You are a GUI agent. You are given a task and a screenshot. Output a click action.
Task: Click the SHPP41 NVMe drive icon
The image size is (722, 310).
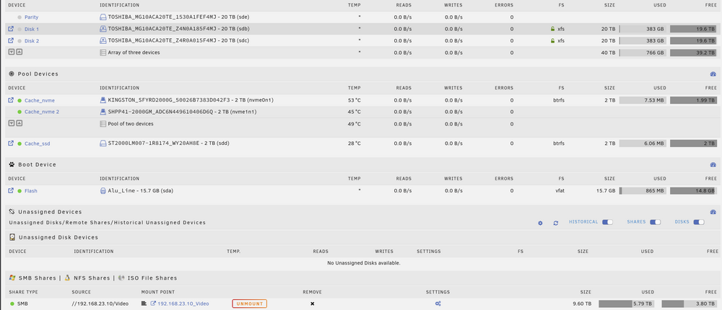point(103,112)
